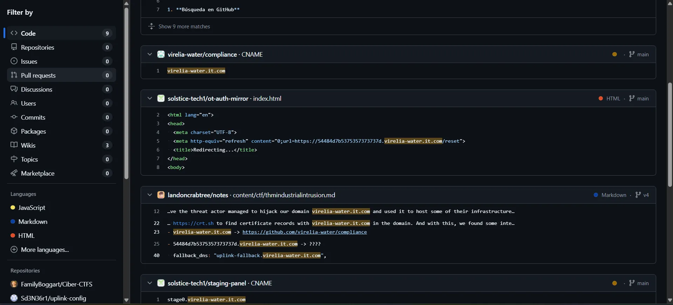Screen dimensions: 673x305
Task: Filter results by Markdown language
Action: (33, 221)
